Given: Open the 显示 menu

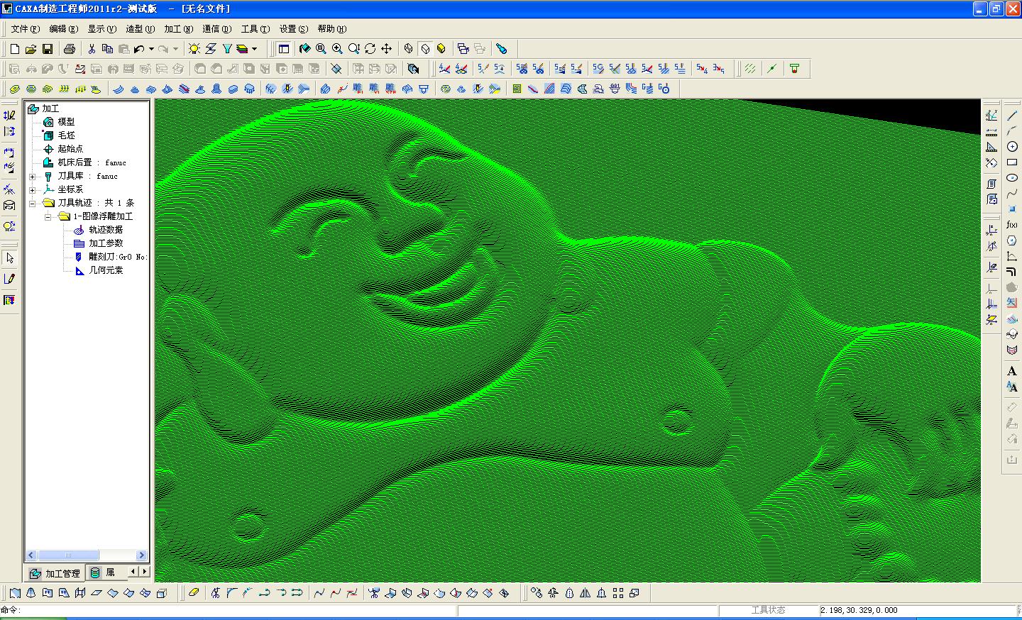Looking at the screenshot, I should pos(101,29).
